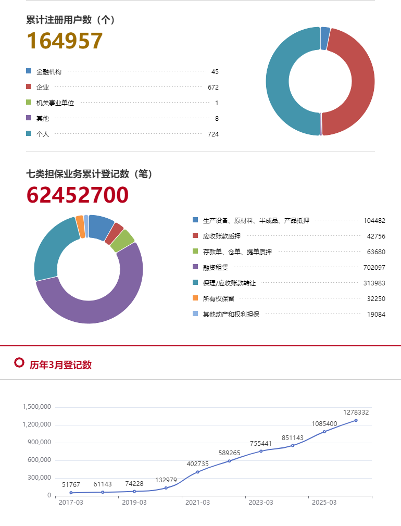Click the registered users total 164957
This screenshot has width=401, height=526.
[65, 41]
